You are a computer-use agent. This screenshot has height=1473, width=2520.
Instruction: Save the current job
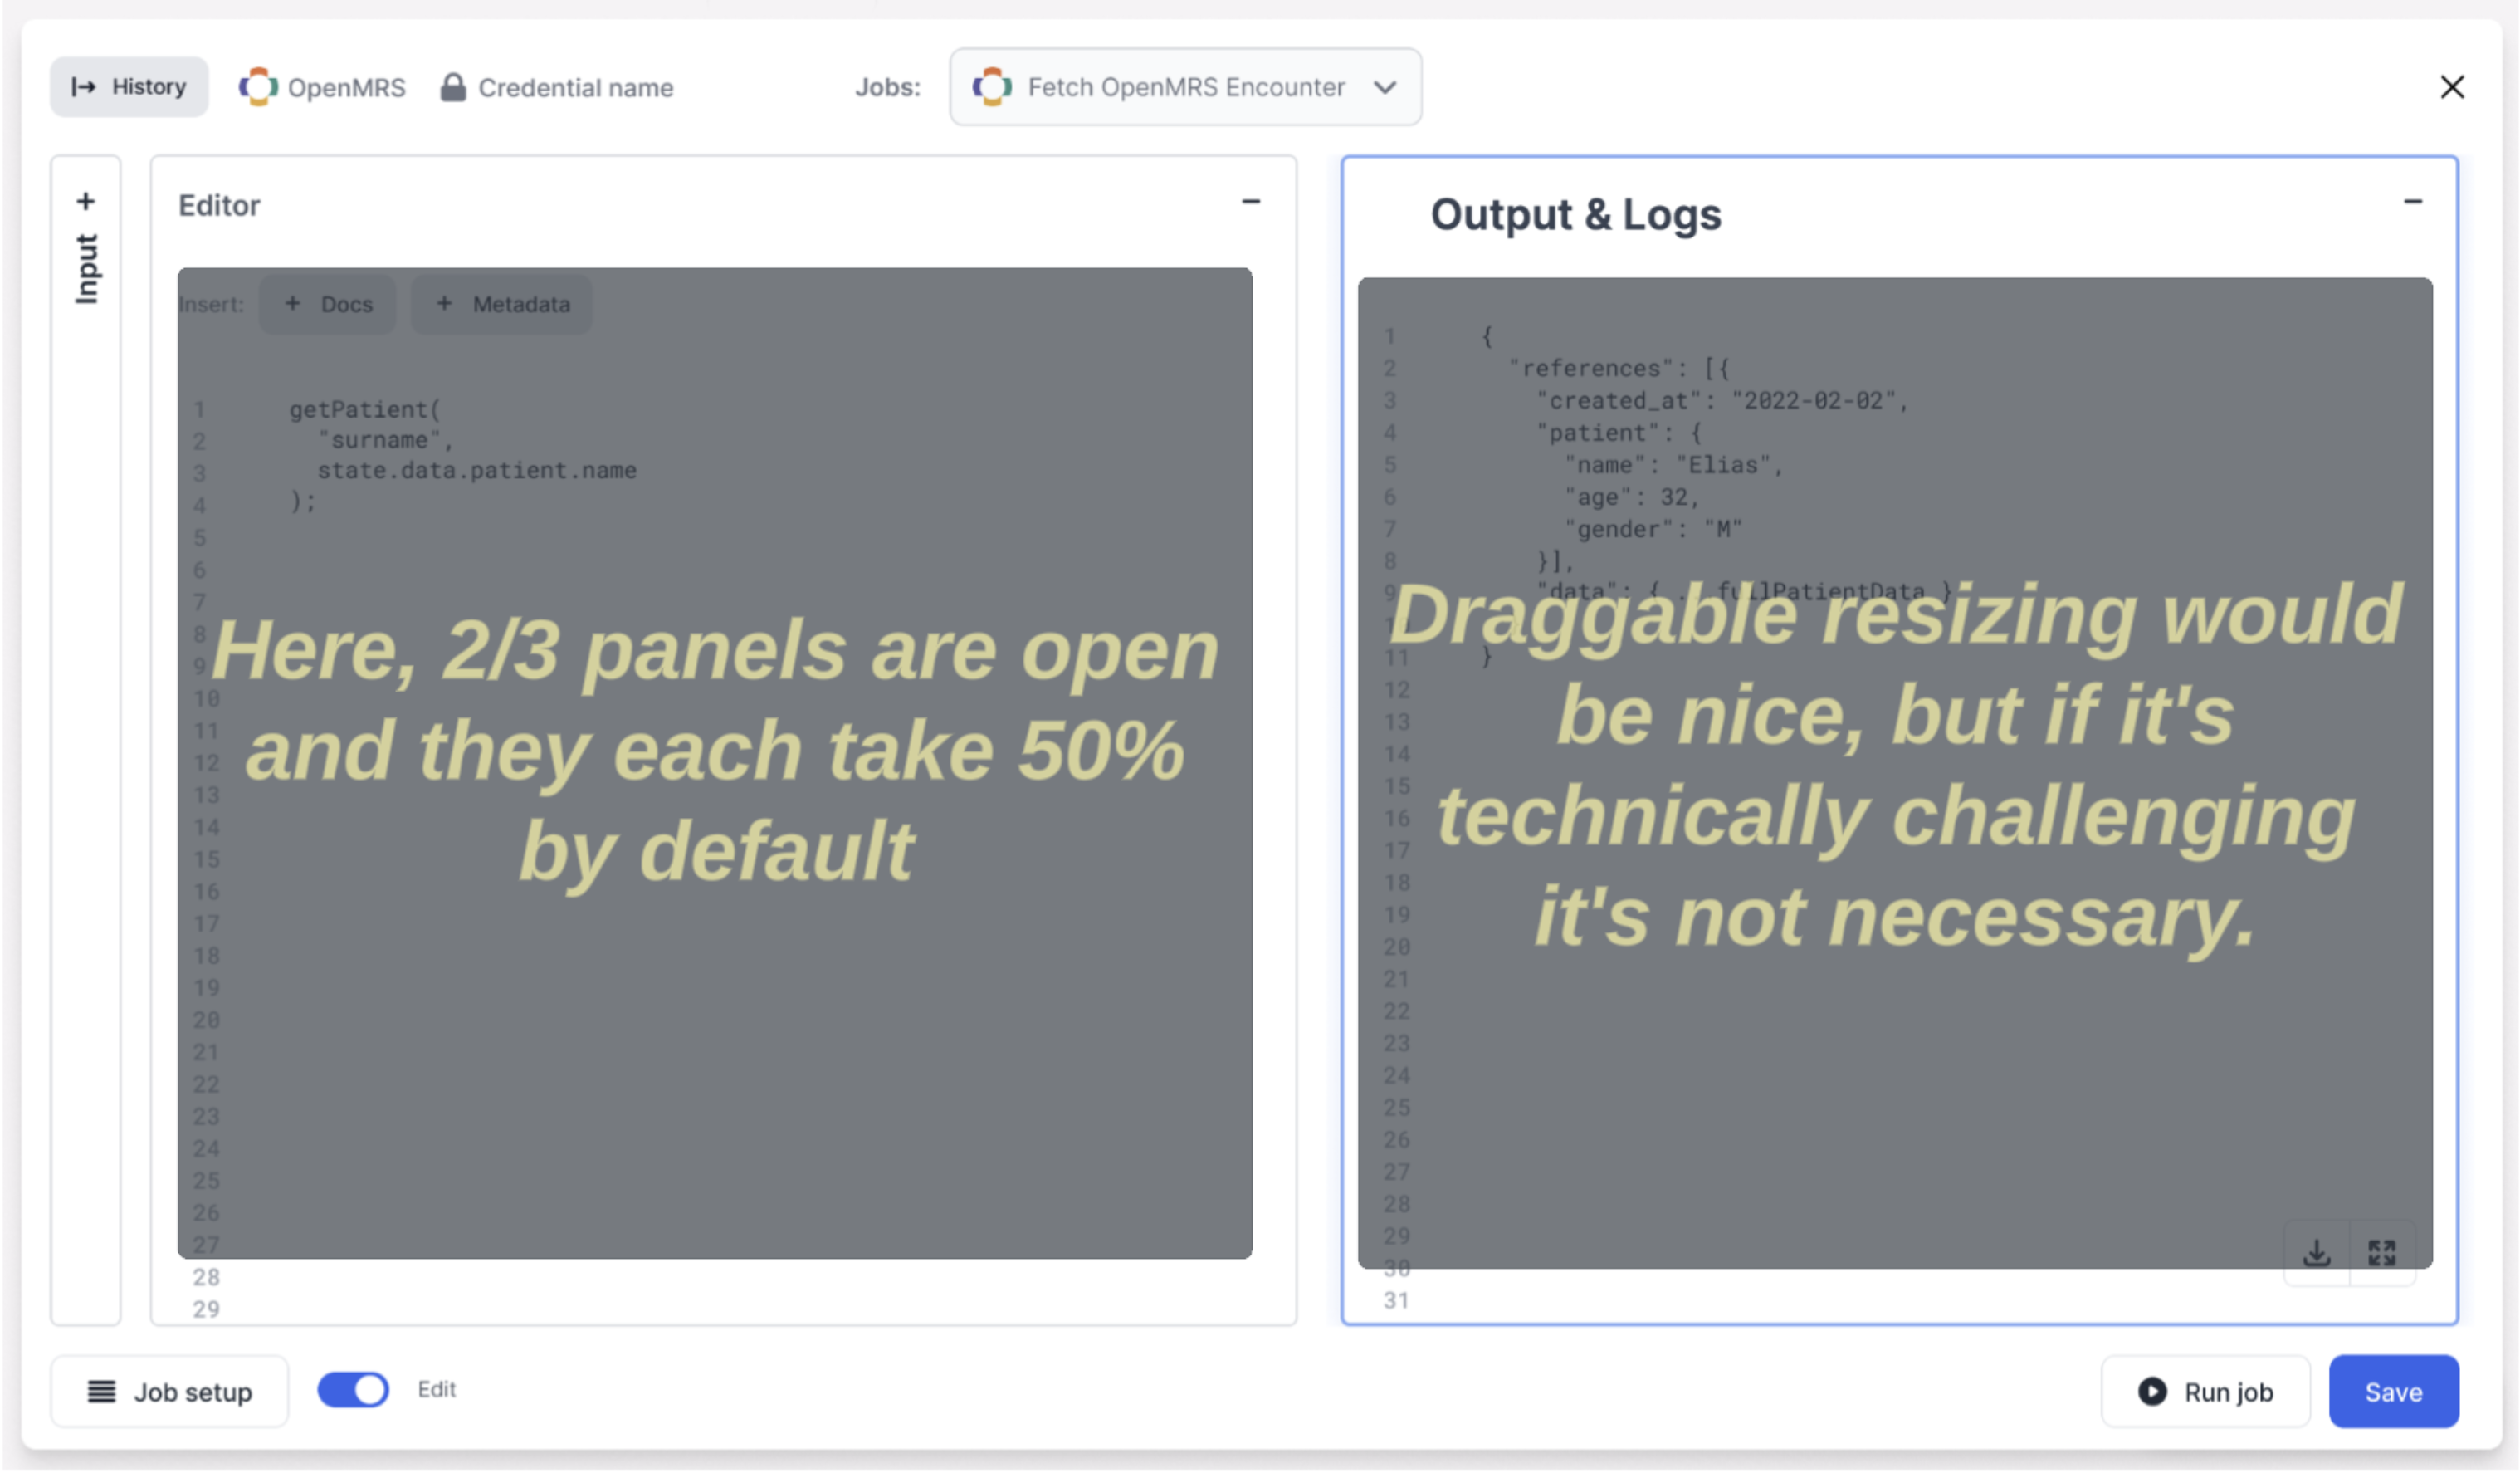[x=2393, y=1391]
